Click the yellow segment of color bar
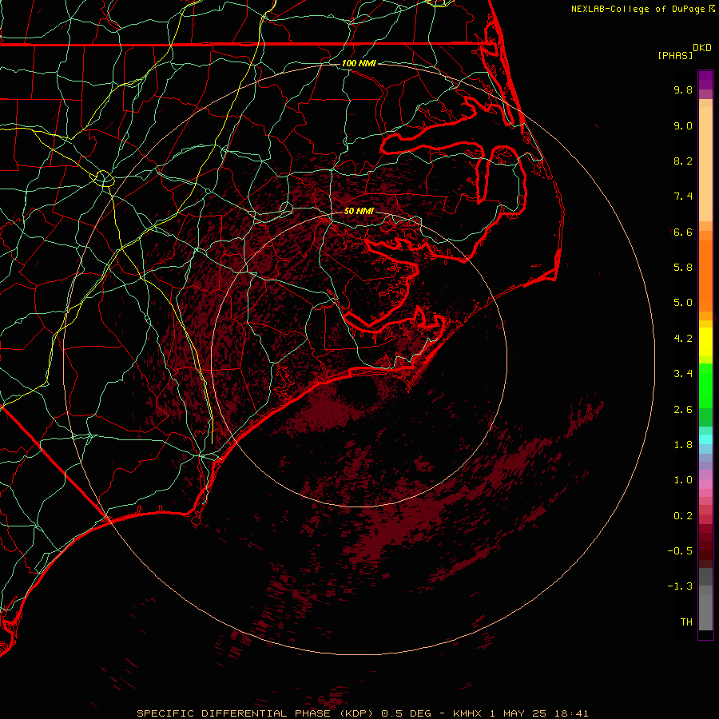The width and height of the screenshot is (719, 719). tap(705, 342)
